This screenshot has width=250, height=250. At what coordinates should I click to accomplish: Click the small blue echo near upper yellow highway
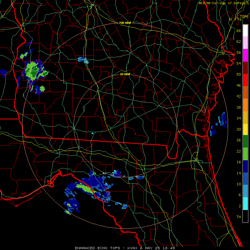pyautogui.click(x=83, y=60)
